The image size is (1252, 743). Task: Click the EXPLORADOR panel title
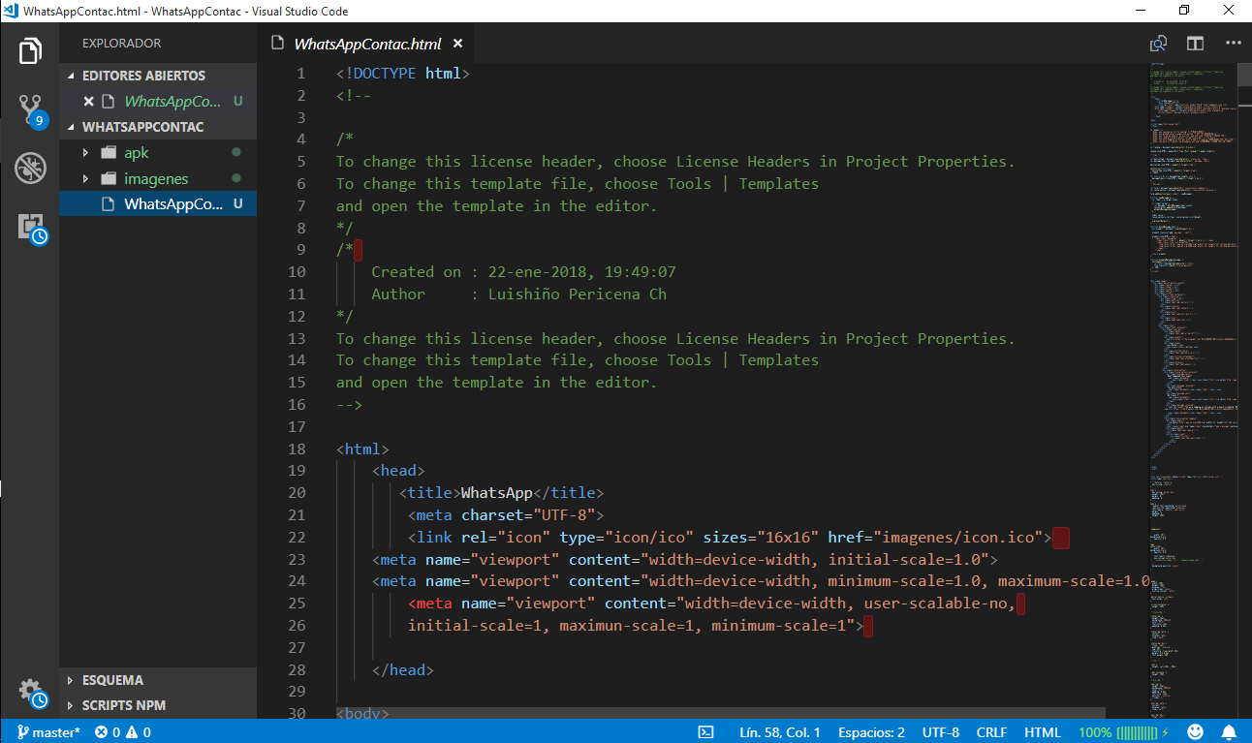pyautogui.click(x=121, y=44)
